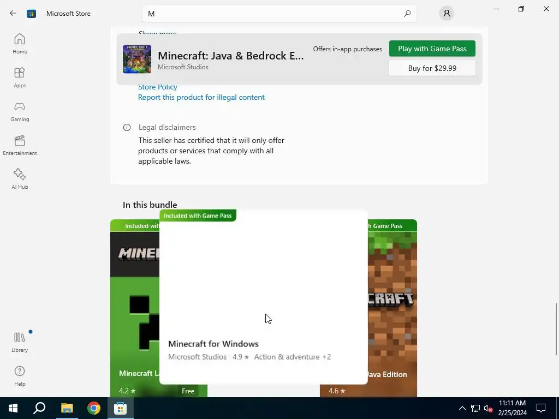This screenshot has width=559, height=419.
Task: Click the network tray icon
Action: coord(475,408)
